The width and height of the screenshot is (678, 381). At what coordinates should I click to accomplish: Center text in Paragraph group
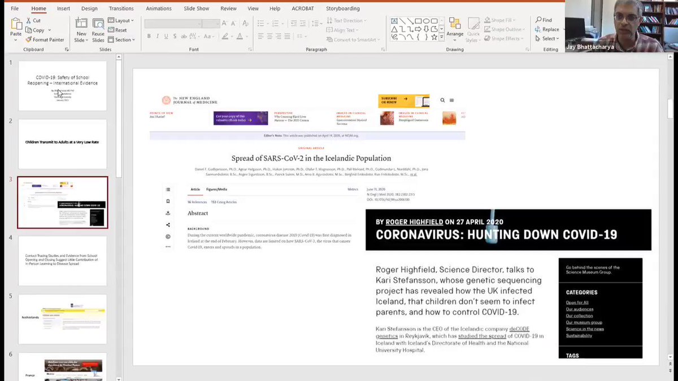pos(270,36)
